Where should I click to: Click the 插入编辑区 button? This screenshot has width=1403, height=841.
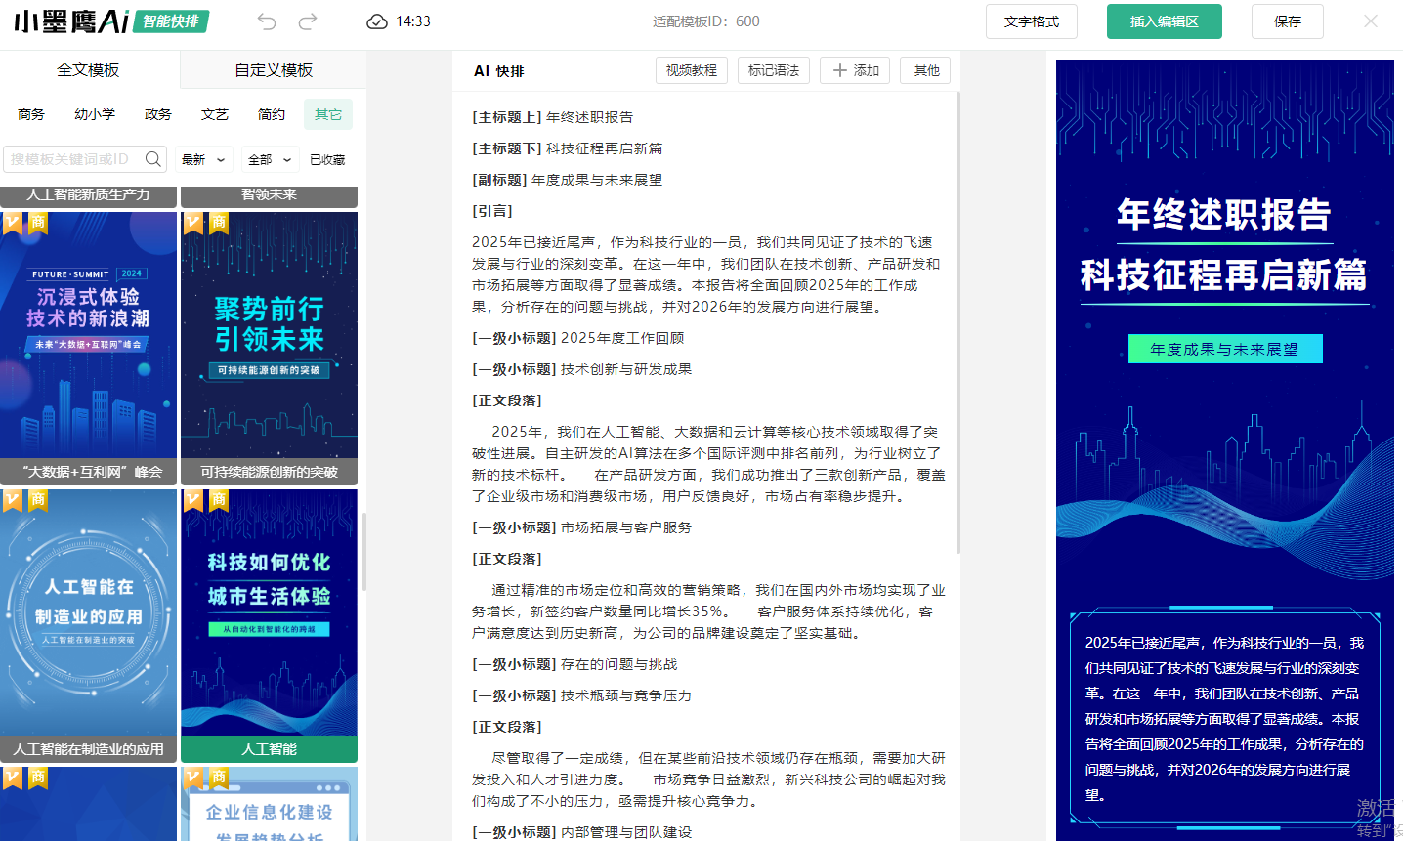click(x=1164, y=21)
